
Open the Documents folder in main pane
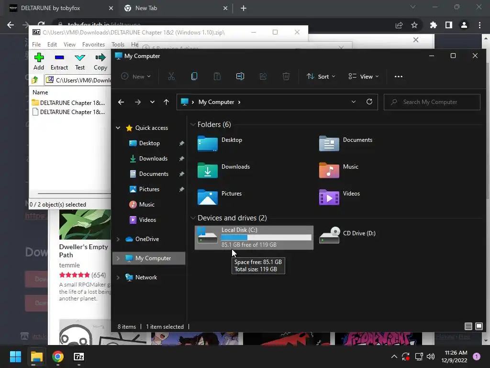345,143
